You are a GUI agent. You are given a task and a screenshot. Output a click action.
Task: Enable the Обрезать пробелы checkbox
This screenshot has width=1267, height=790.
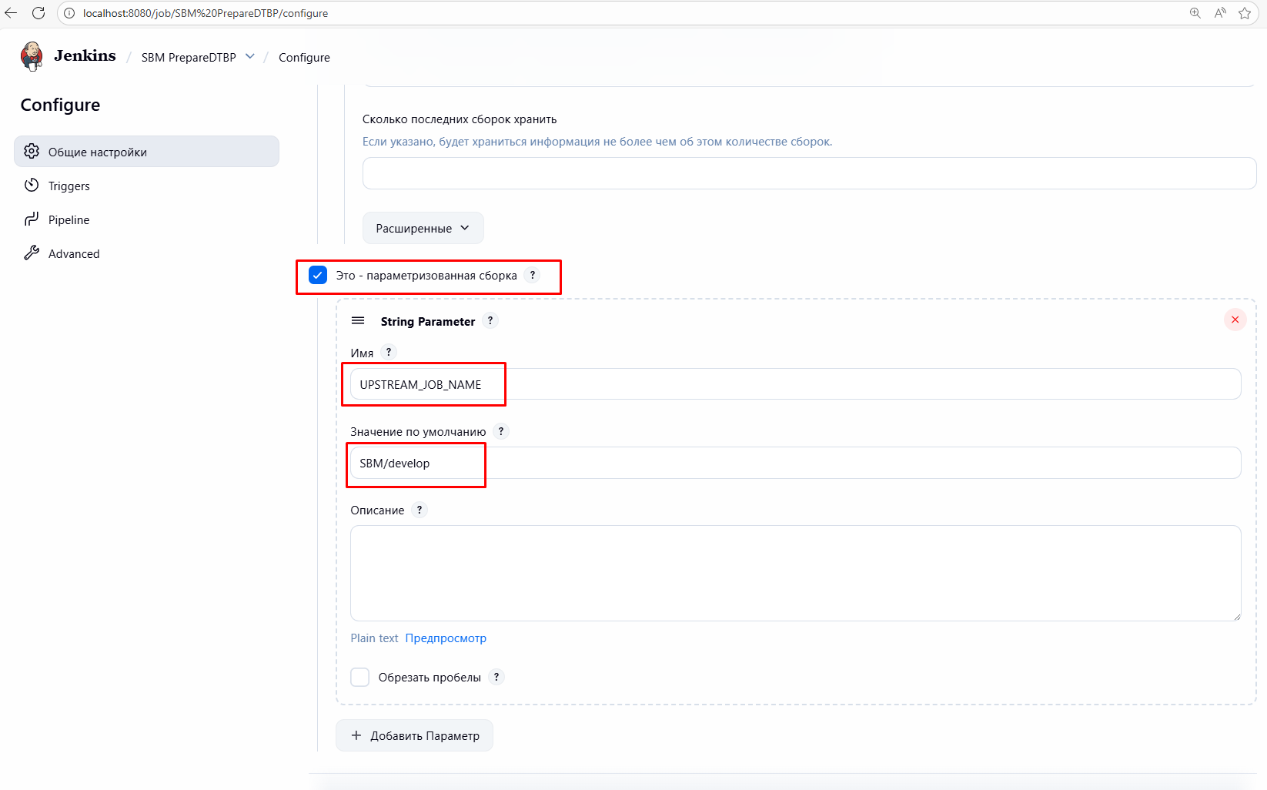(360, 677)
